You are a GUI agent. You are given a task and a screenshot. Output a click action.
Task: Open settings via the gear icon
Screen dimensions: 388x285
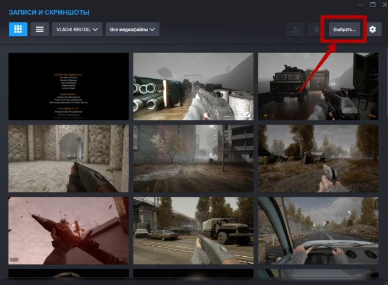[373, 29]
